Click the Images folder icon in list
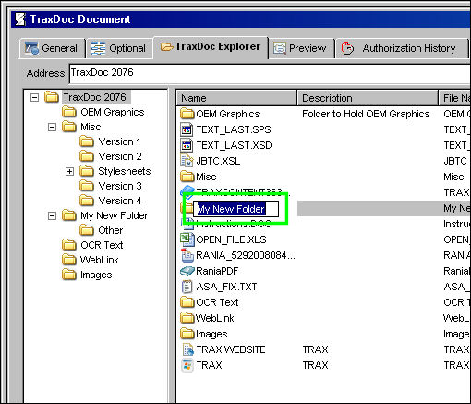Screen dimensions: 471x404 click(187, 334)
